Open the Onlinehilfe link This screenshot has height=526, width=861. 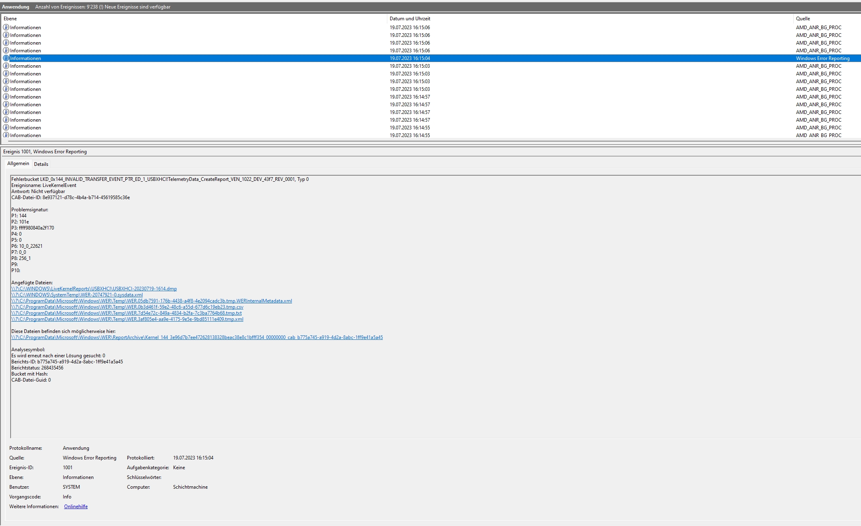pyautogui.click(x=76, y=507)
